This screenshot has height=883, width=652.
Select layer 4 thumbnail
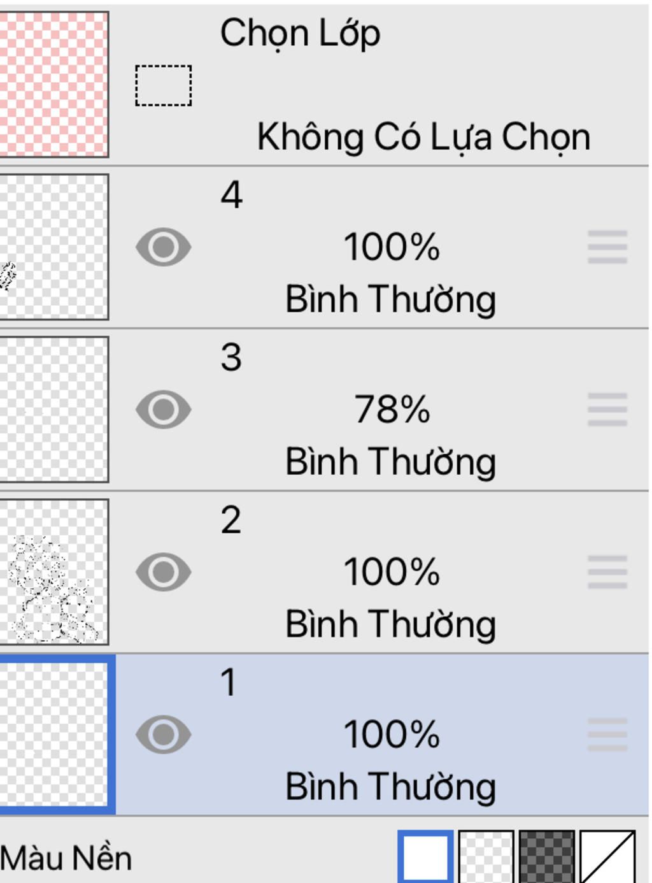coord(54,247)
